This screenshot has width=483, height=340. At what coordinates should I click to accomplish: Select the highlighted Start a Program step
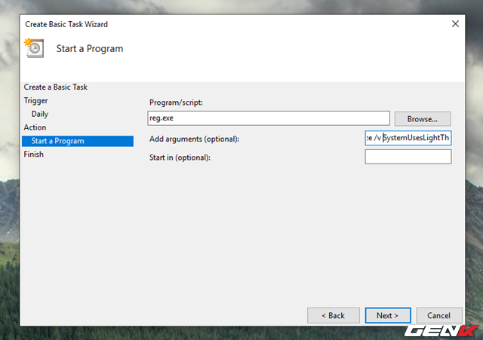pyautogui.click(x=78, y=141)
